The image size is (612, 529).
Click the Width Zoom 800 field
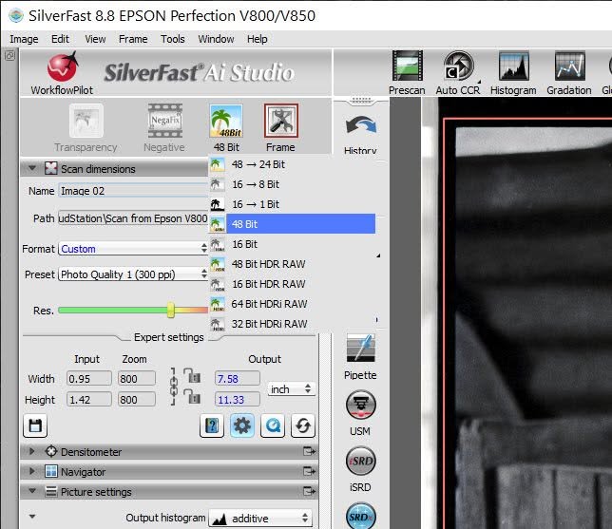click(x=137, y=378)
